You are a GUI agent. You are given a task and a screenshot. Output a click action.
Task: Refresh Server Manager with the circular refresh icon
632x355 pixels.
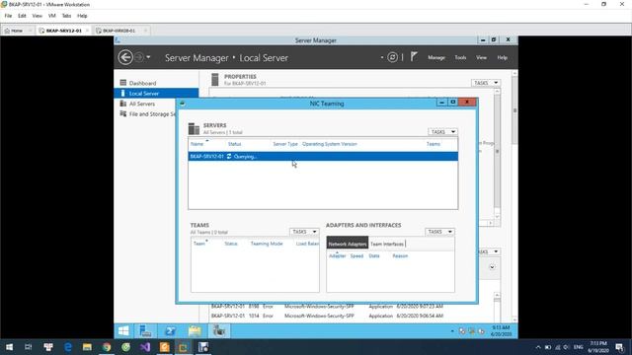[392, 57]
